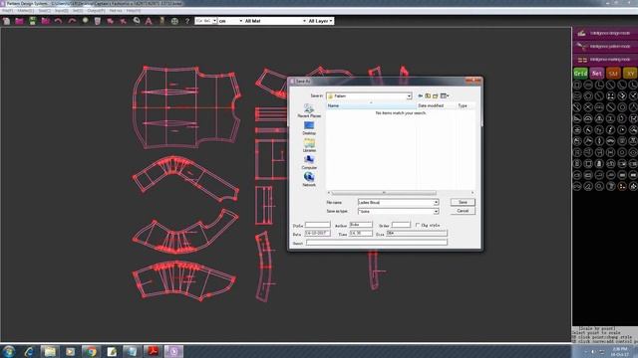This screenshot has height=358, width=638.
Task: Go up one folder level in Save As
Action: click(x=428, y=95)
